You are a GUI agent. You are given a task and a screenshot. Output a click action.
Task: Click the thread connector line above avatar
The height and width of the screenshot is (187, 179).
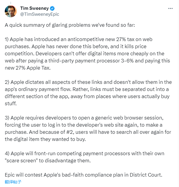pos(11,3)
